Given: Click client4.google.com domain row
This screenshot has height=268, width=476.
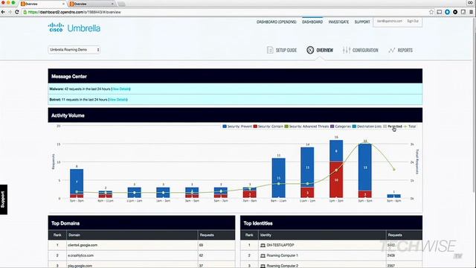Looking at the screenshot, I should (x=141, y=245).
